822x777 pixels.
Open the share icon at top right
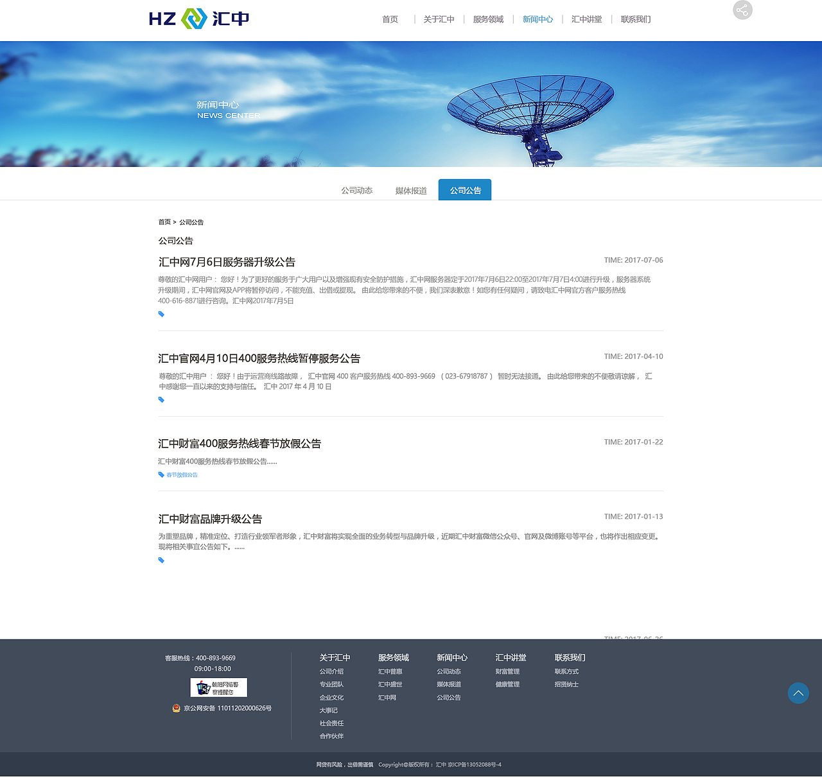742,10
